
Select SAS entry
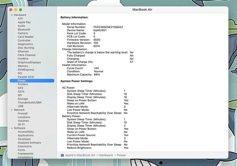pos(21,88)
